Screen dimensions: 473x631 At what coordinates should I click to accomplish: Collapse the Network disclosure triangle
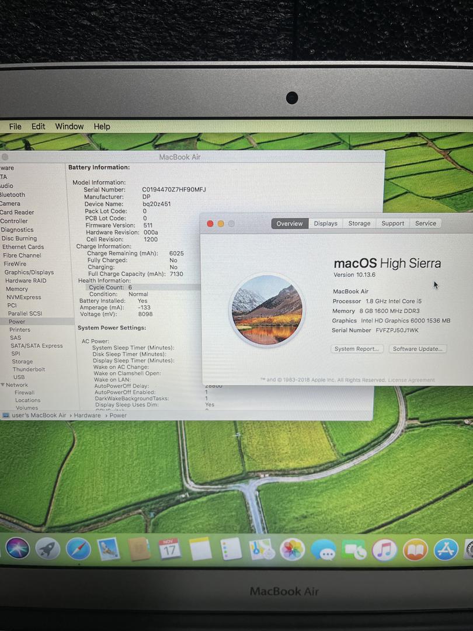click(x=3, y=385)
